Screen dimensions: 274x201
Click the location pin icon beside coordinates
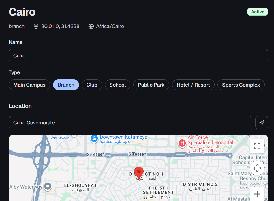coord(36,26)
